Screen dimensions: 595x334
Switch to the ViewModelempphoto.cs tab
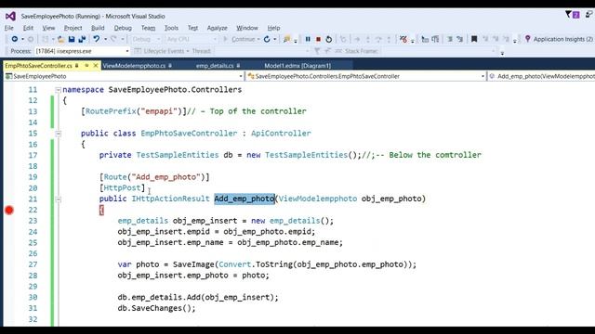click(134, 66)
